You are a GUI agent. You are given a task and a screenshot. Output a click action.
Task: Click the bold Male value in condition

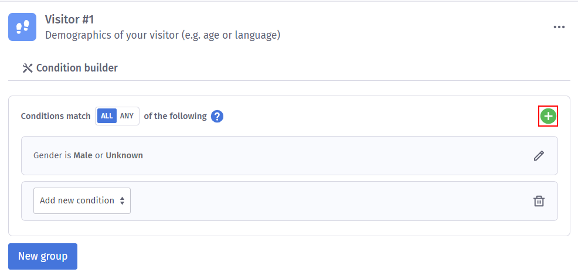coord(83,155)
